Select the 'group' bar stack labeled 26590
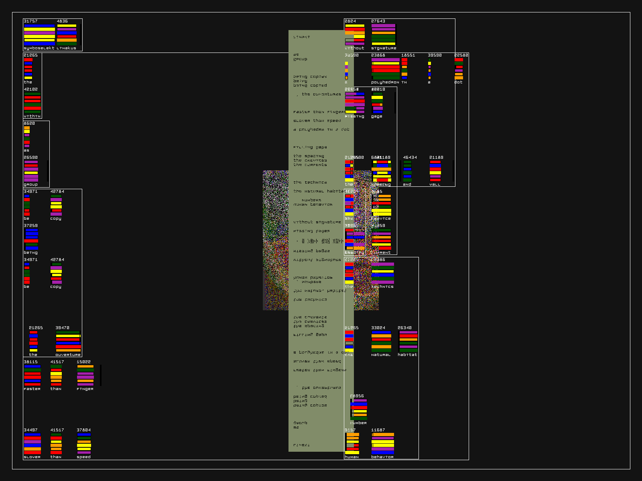642x481 pixels. (31, 171)
